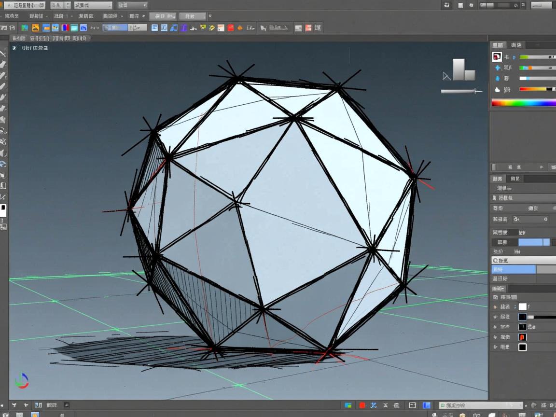Screen dimensions: 556x417
Task: Click the red record icon in bottom bar
Action: pyautogui.click(x=362, y=405)
